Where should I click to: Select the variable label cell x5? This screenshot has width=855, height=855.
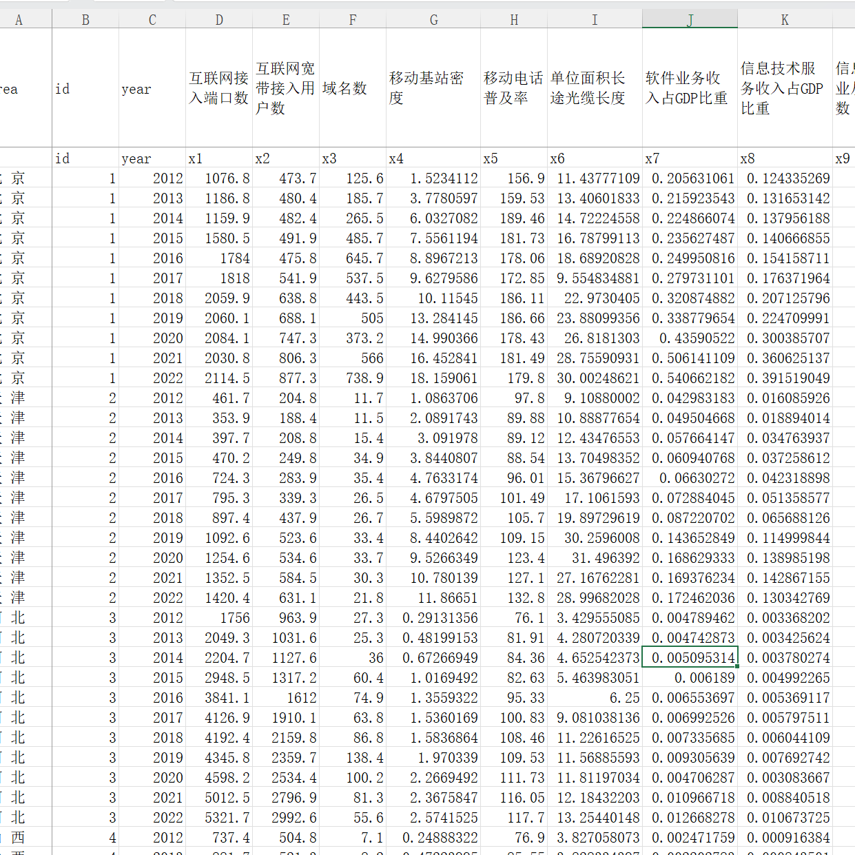pos(514,158)
